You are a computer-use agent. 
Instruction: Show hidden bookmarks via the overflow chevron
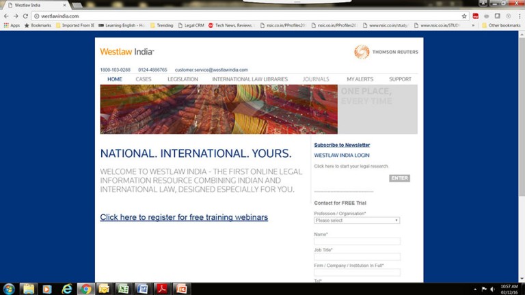click(x=473, y=25)
